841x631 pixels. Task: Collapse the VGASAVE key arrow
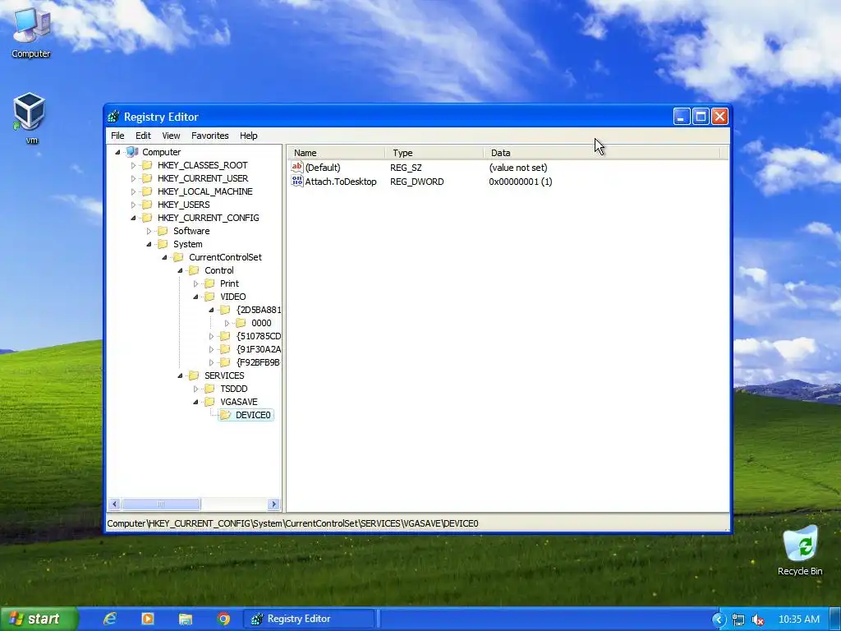pos(195,402)
